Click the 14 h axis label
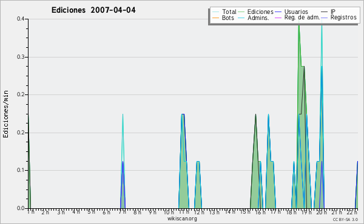Viewport: 364px width, 224px height. (x=229, y=212)
